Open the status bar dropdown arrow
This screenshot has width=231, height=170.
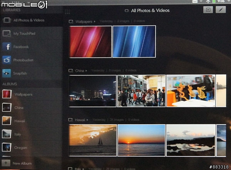[201, 1]
